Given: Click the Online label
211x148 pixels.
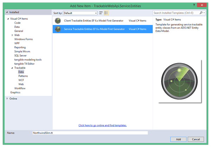Looking at the screenshot, I should 13,99.
